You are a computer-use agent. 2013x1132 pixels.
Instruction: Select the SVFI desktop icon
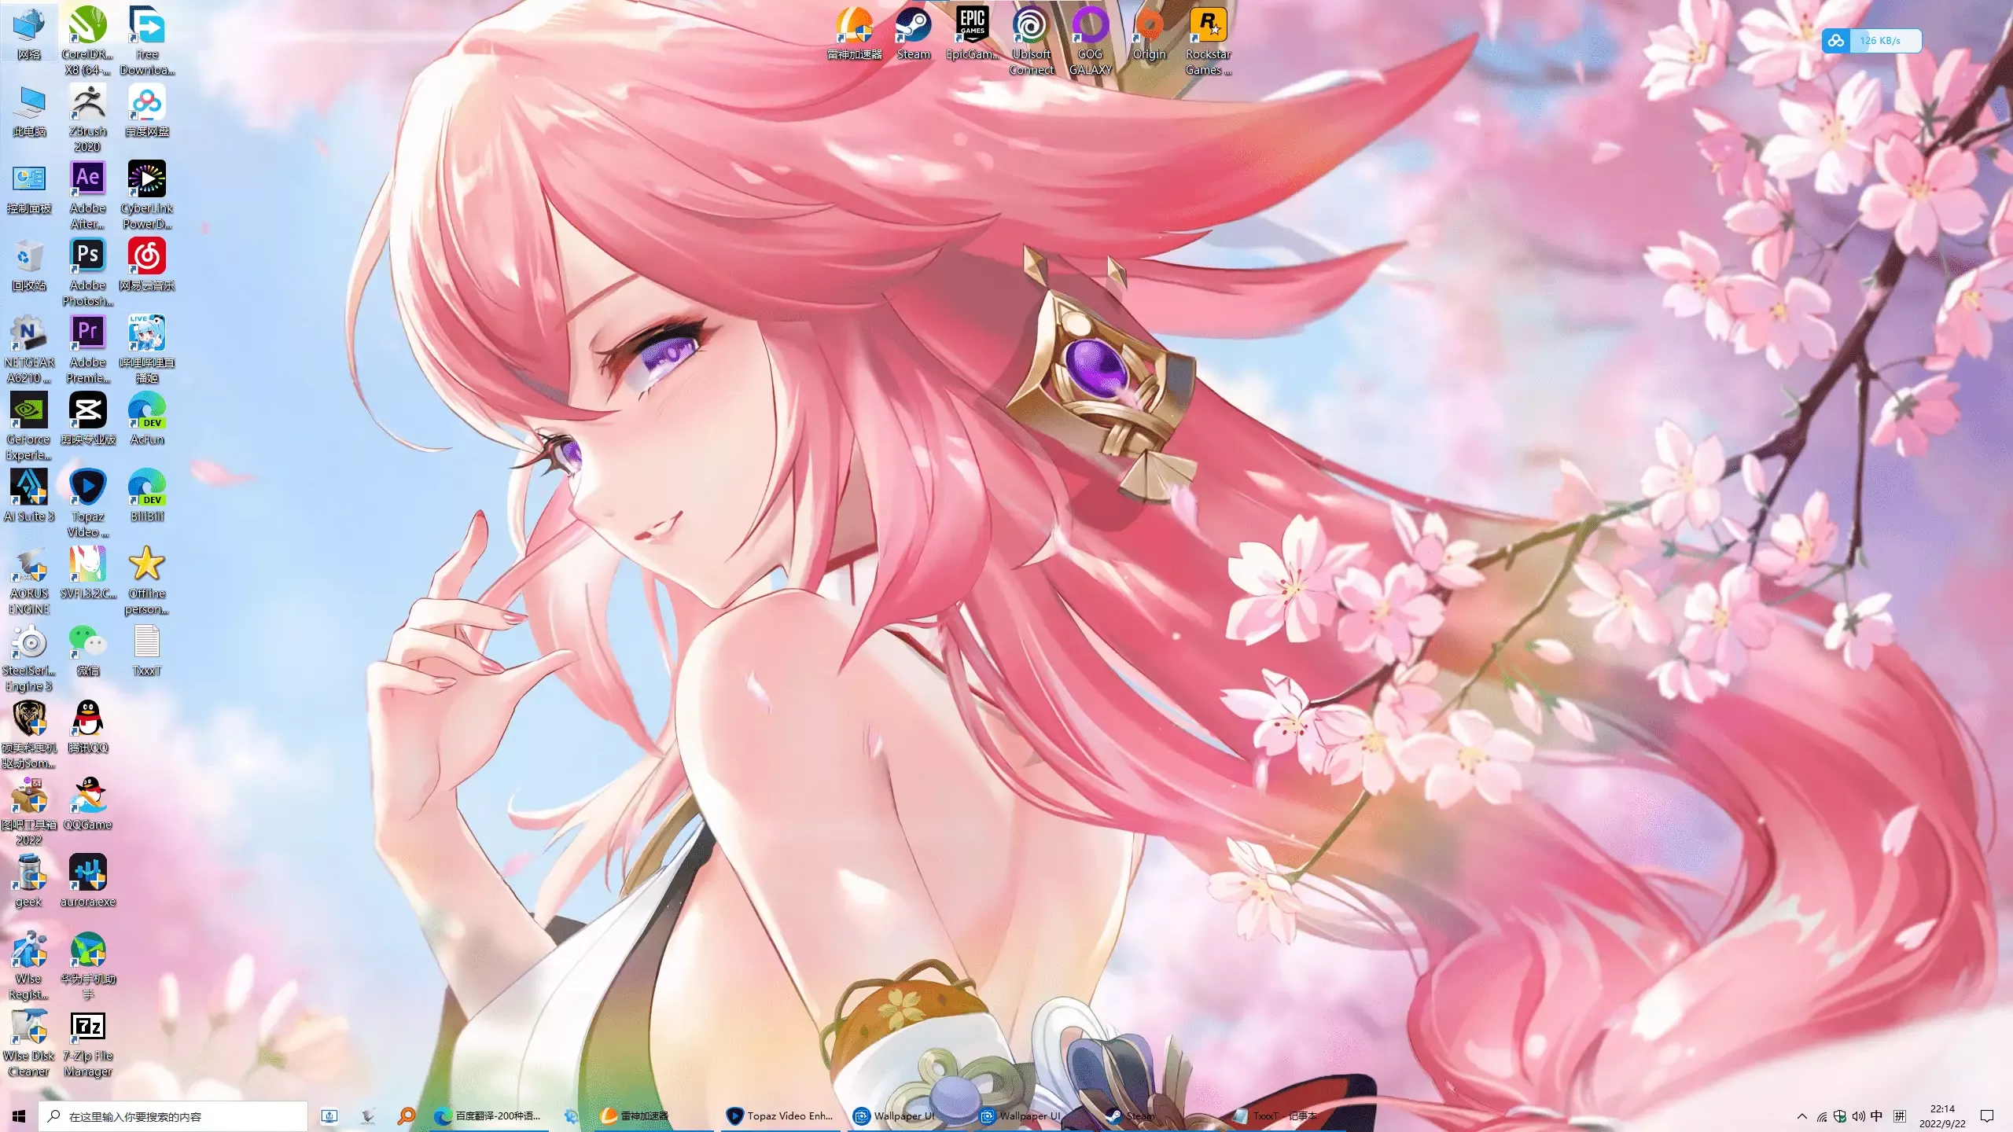pos(87,573)
